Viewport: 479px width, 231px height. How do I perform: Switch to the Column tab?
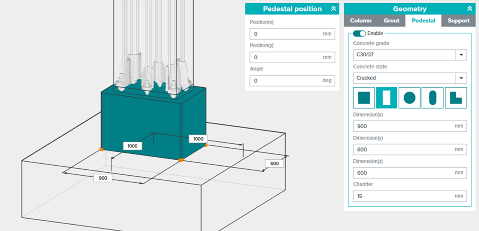click(361, 21)
